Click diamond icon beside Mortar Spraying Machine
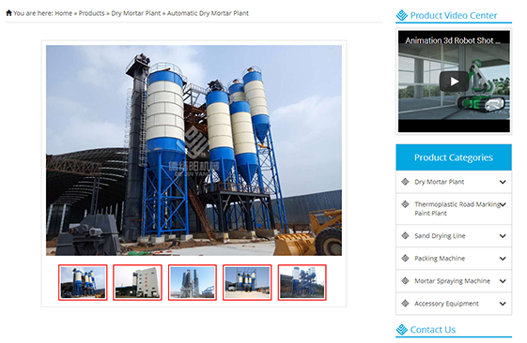Screen dimensions: 527x343 tap(405, 280)
